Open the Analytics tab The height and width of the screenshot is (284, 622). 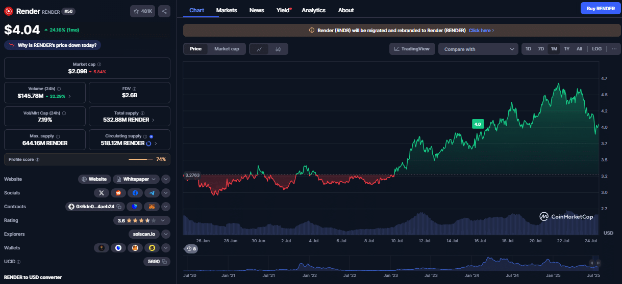pos(313,10)
